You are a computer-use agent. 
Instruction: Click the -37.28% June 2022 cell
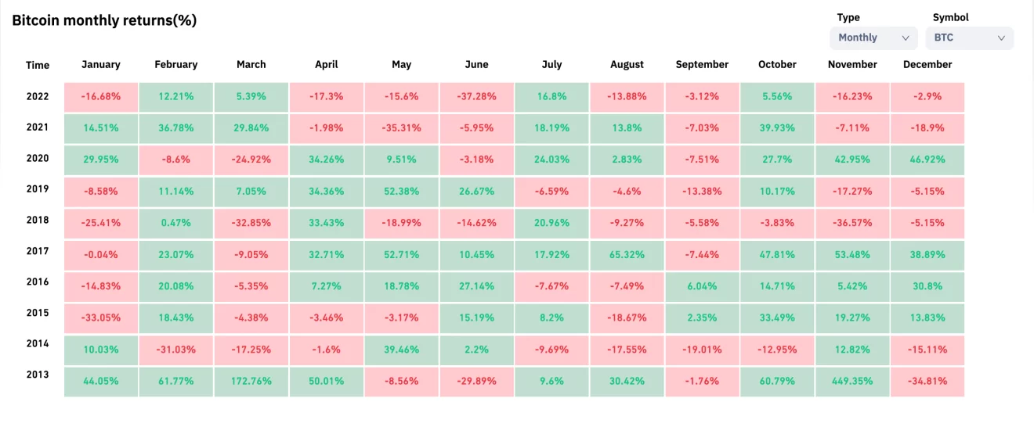coord(476,97)
